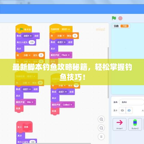Viewport: 144px width, 144px height.
Task: Select the Arrow1 sprite thumbnail
Action: pos(119,124)
